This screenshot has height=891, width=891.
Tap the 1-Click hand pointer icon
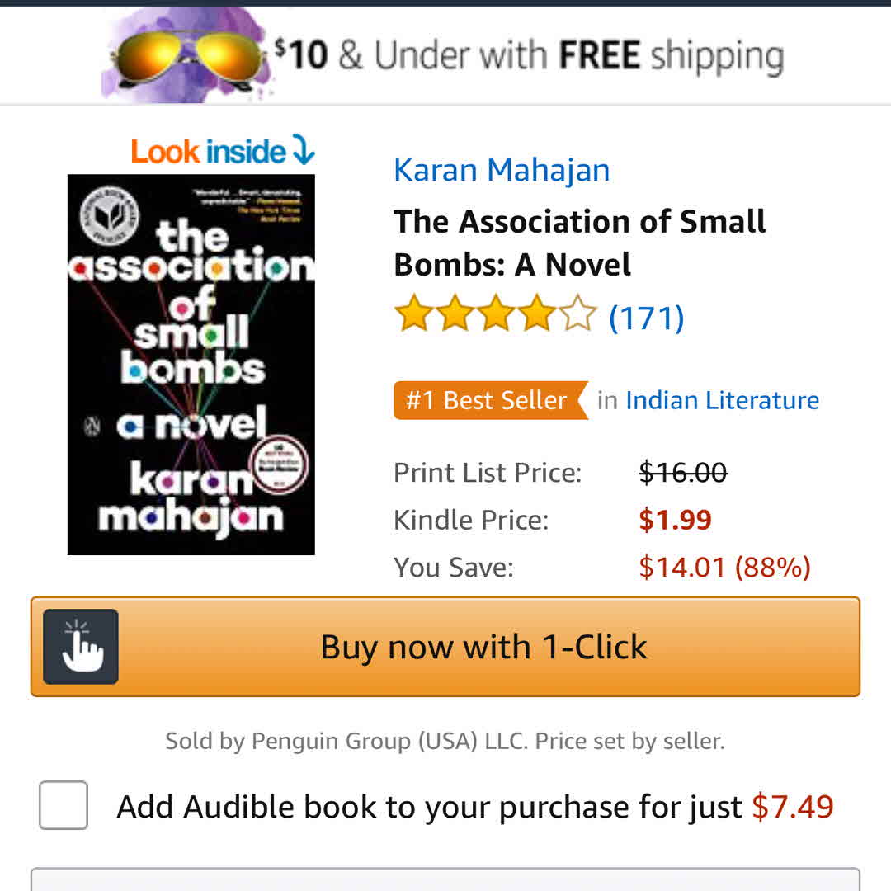pyautogui.click(x=81, y=647)
